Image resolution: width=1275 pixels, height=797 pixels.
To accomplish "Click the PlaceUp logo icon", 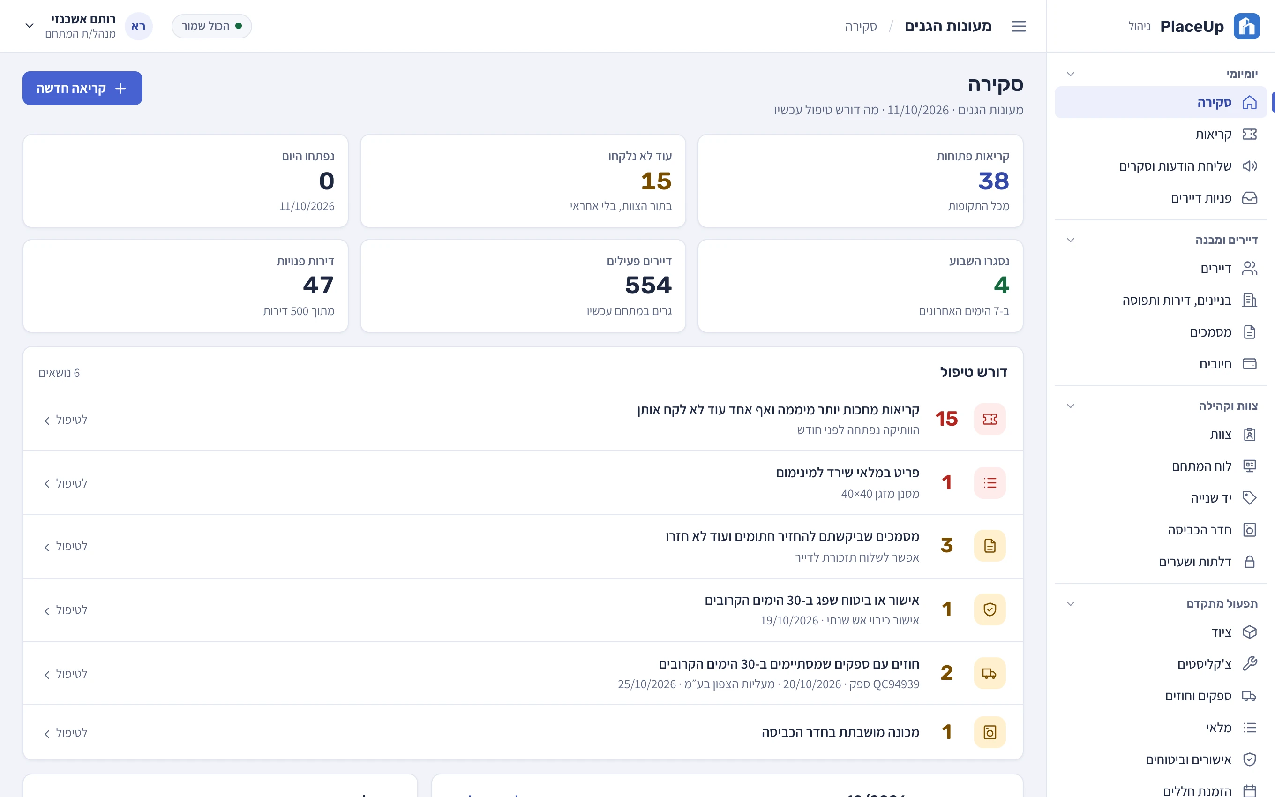I will tap(1246, 26).
